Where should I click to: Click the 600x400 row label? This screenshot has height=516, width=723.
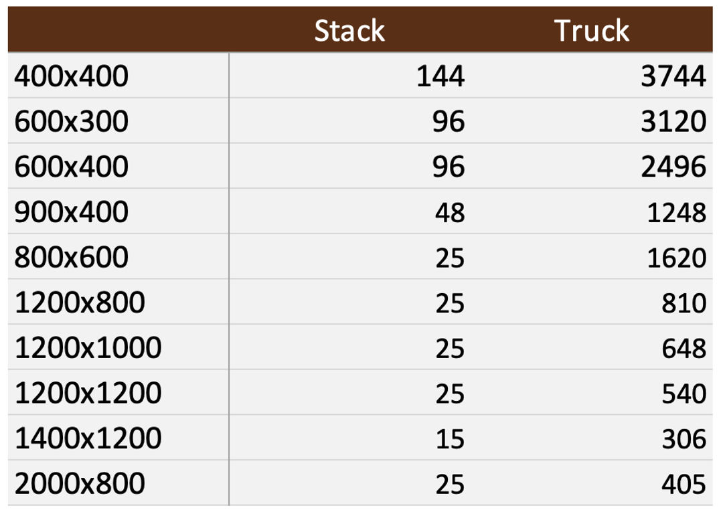coord(71,167)
